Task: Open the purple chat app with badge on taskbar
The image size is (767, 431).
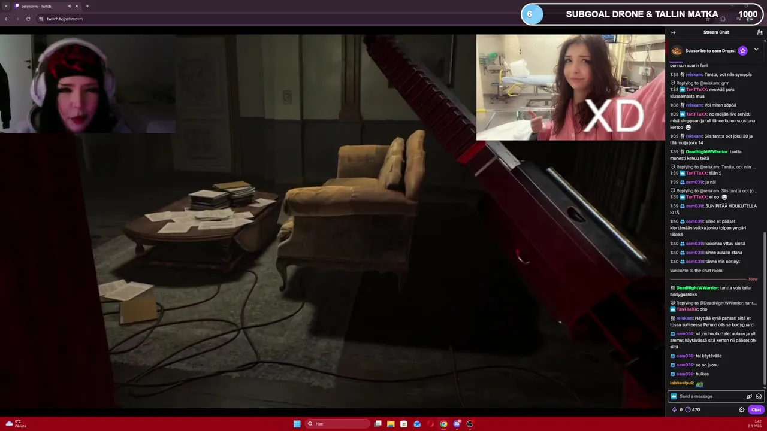Action: pos(457,424)
